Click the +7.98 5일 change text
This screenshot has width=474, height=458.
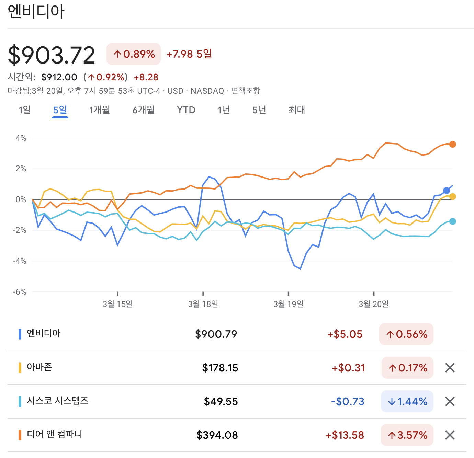pyautogui.click(x=189, y=54)
